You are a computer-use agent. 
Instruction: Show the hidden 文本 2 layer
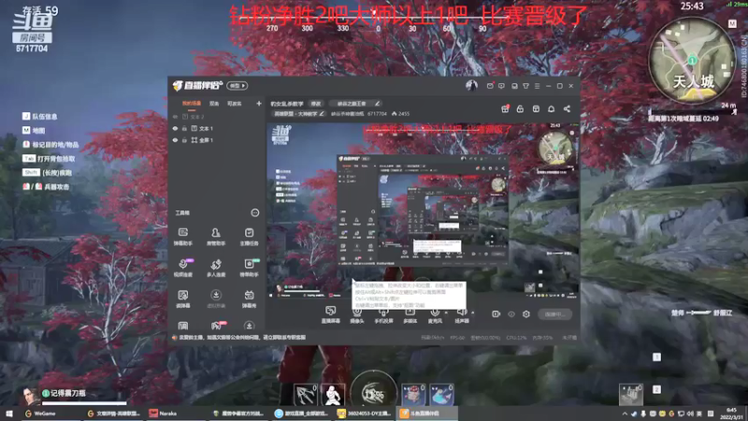point(175,116)
